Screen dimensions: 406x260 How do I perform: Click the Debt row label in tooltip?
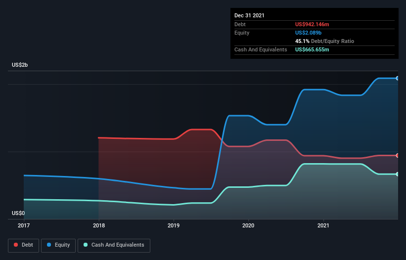(x=240, y=24)
